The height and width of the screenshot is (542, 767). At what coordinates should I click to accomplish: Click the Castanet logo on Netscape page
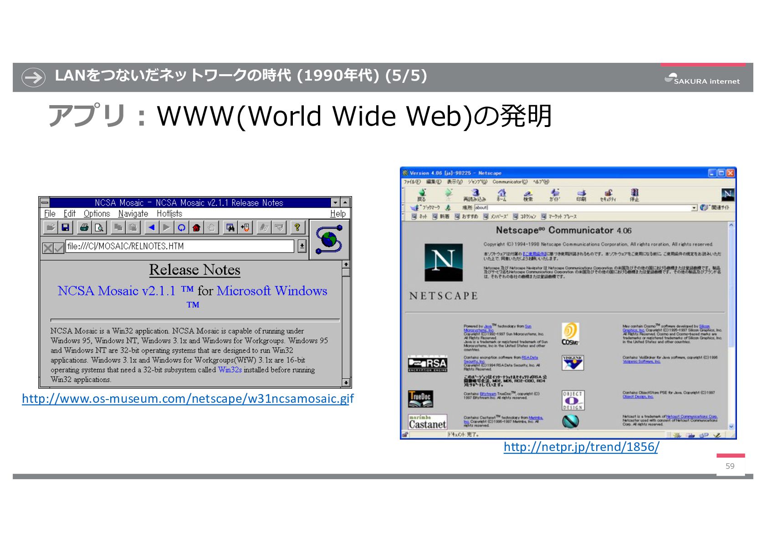click(x=428, y=422)
